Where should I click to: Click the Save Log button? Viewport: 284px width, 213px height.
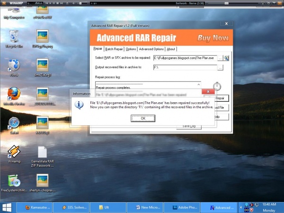pos(189,126)
